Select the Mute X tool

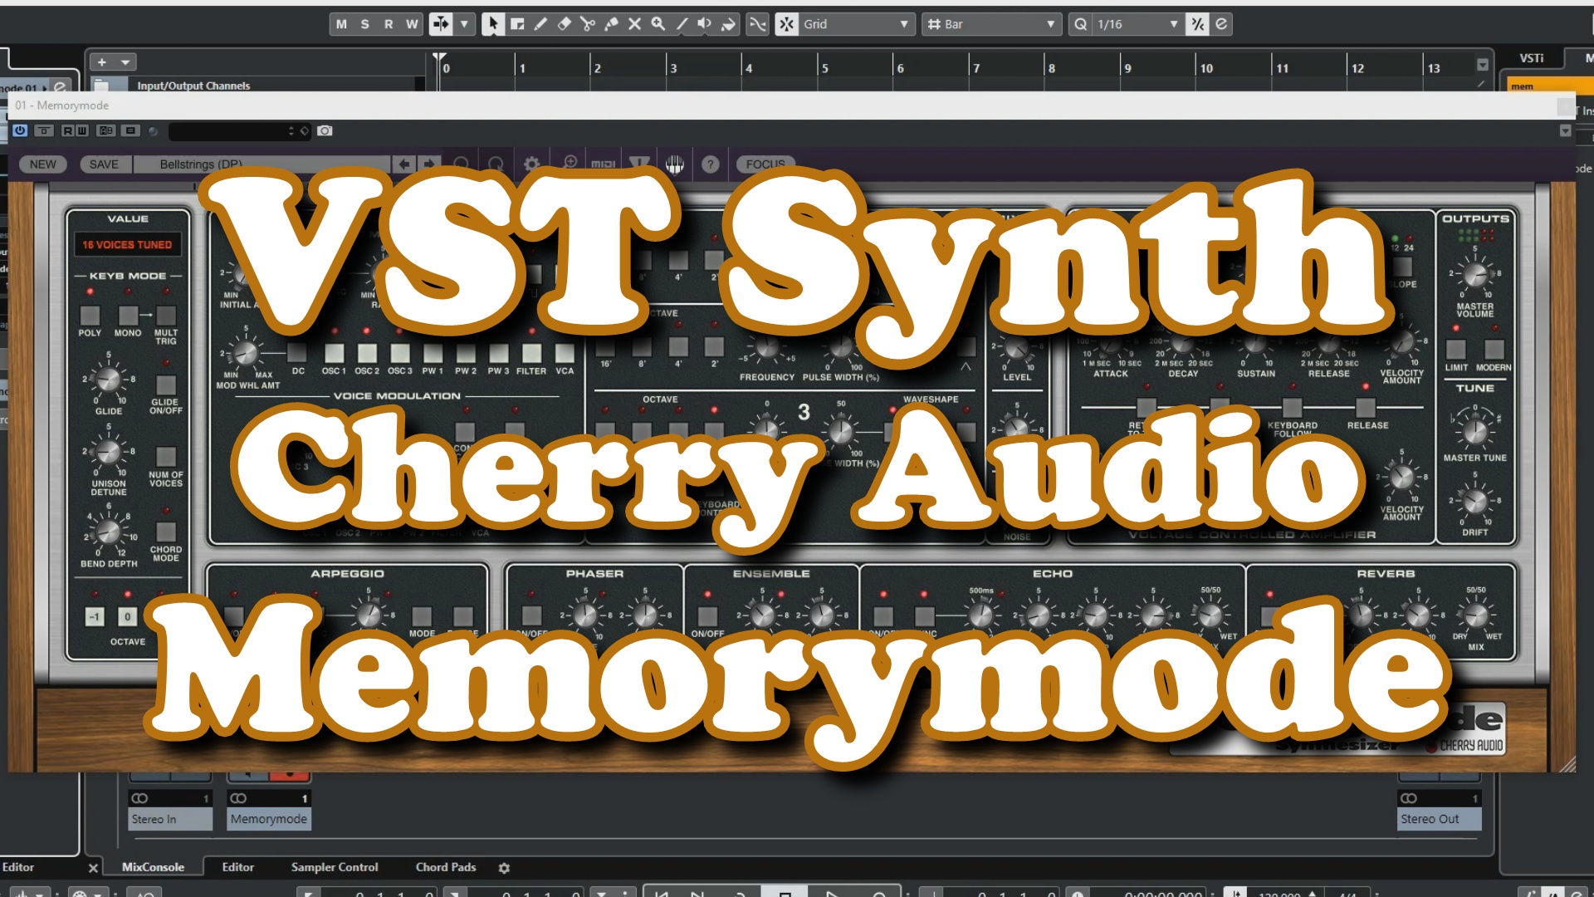tap(634, 24)
